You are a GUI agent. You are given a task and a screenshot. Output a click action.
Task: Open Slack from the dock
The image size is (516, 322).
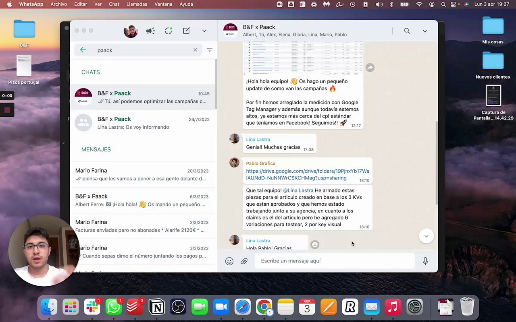(x=92, y=307)
